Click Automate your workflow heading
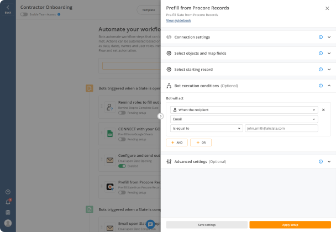 [129, 29]
